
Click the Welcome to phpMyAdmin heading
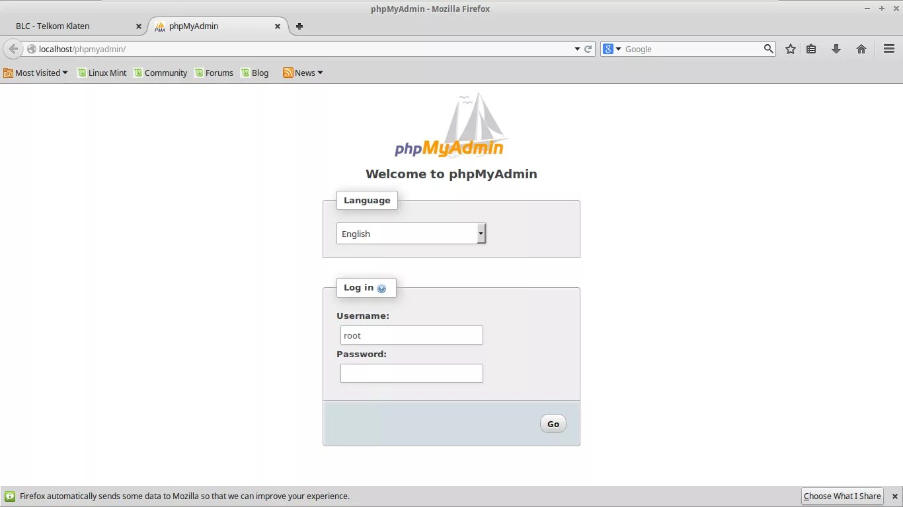[451, 174]
